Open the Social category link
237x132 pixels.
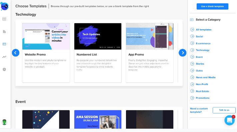pyautogui.click(x=199, y=37)
